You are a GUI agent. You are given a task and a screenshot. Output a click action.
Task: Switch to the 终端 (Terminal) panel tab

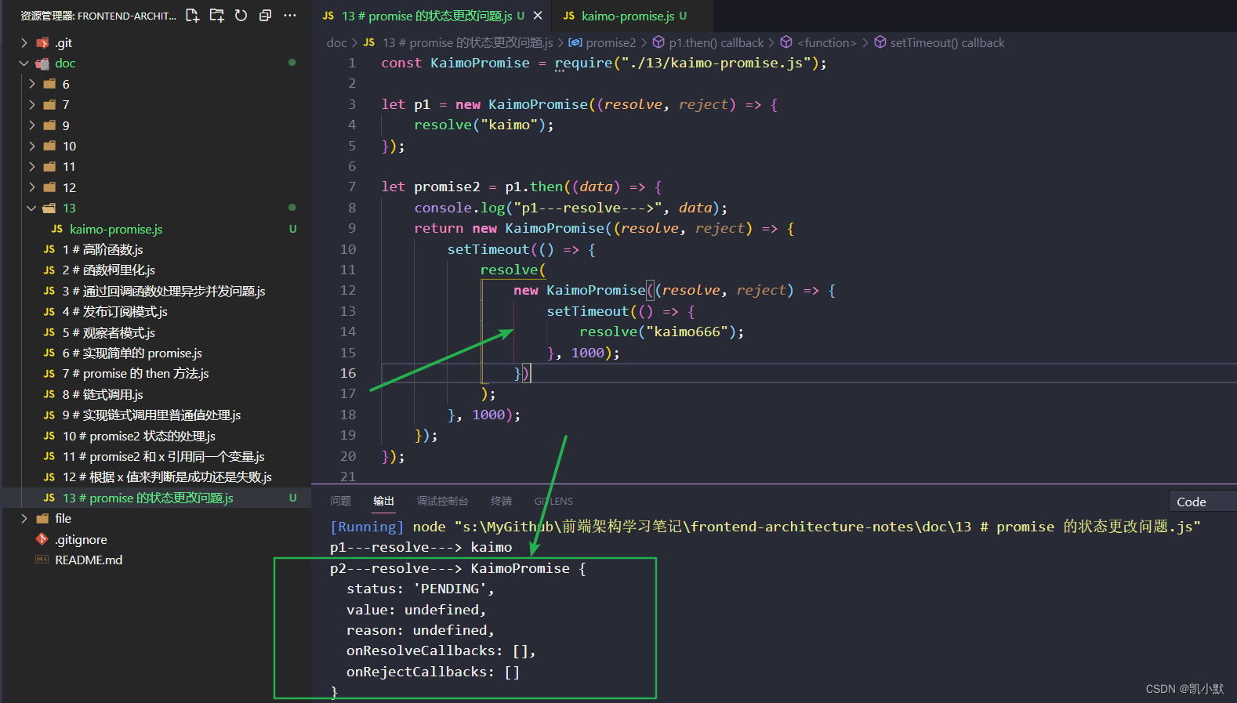pyautogui.click(x=501, y=501)
